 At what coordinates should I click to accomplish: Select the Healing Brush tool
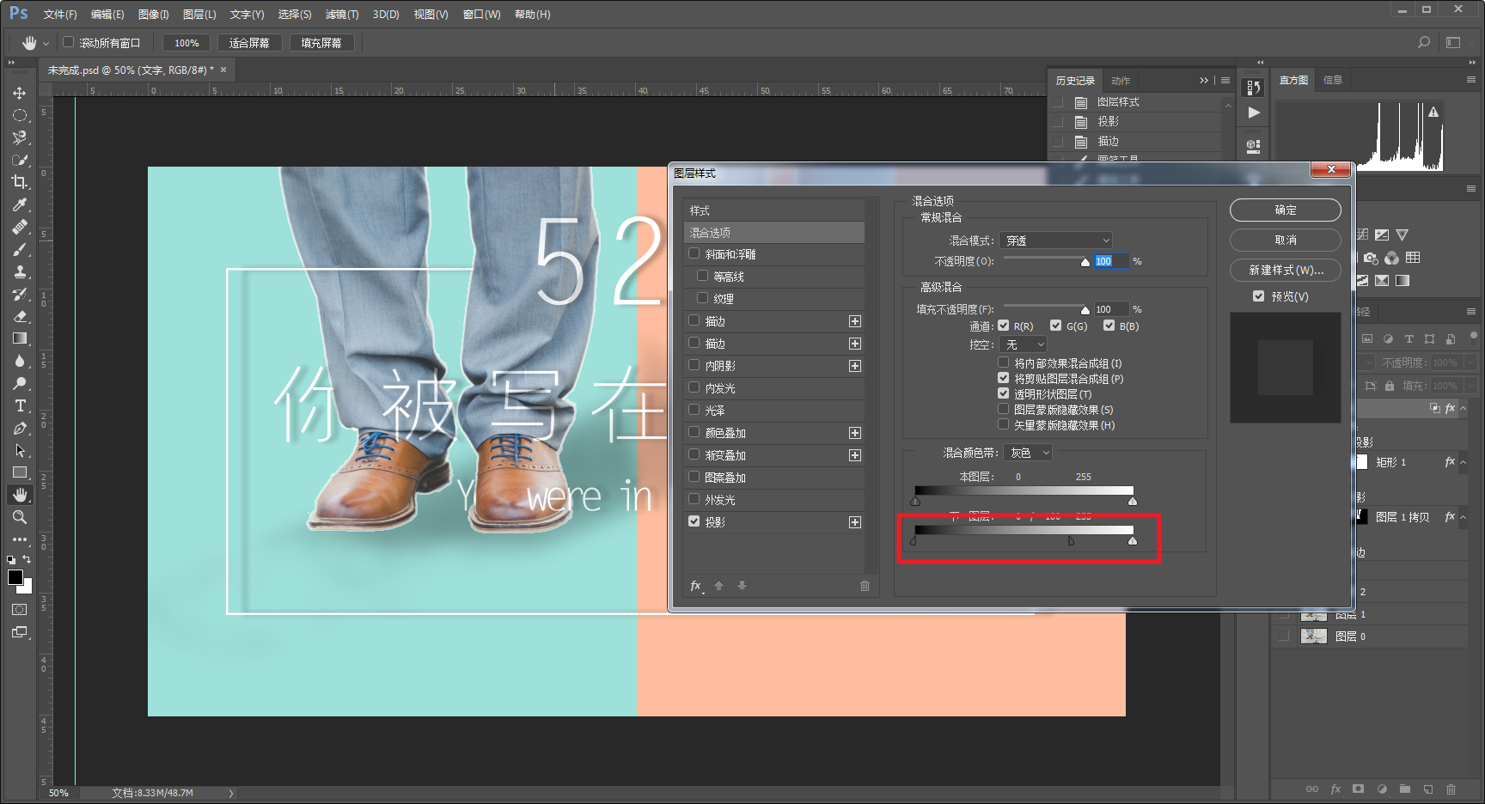coord(19,227)
